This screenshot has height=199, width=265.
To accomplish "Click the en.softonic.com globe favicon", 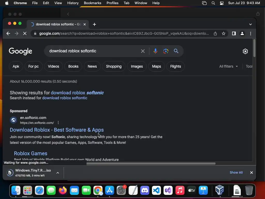I will (x=13, y=120).
